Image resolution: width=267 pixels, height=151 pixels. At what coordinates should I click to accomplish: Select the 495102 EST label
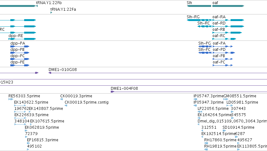pyautogui.click(x=35, y=146)
